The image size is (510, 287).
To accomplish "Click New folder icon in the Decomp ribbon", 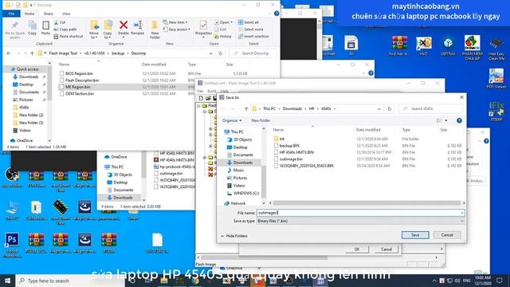I will point(155,30).
